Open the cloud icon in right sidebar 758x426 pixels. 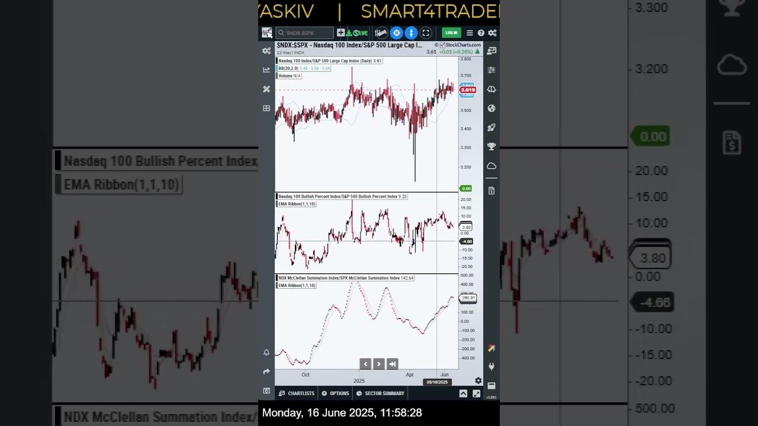[x=492, y=166]
